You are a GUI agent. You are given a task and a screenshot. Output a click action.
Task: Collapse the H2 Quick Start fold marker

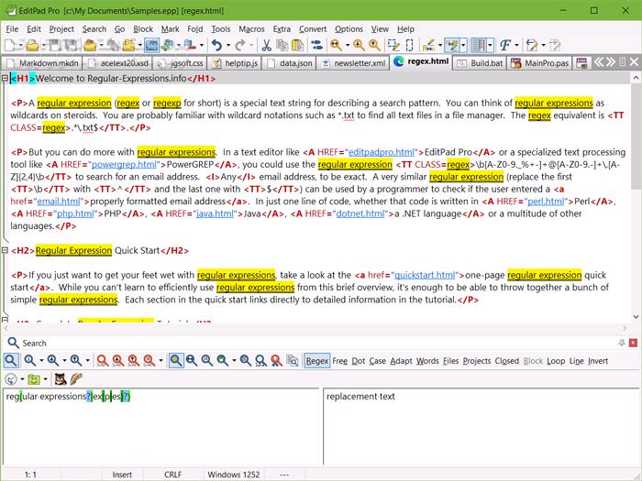point(6,250)
